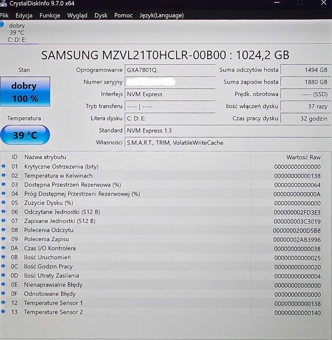
Task: Click the status dot for Nienaprawialne Błędy row
Action: point(3,284)
